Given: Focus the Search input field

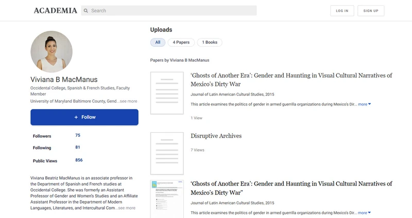Looking at the screenshot, I should tap(169, 10).
